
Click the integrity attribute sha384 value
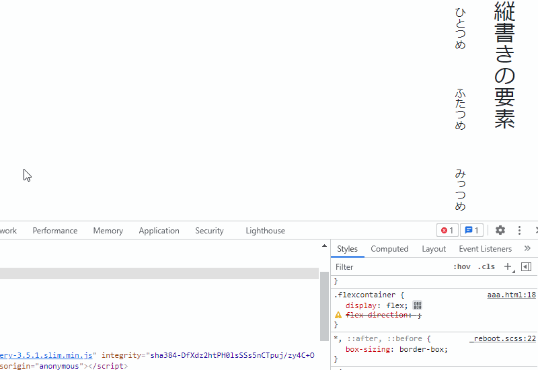[x=232, y=355]
